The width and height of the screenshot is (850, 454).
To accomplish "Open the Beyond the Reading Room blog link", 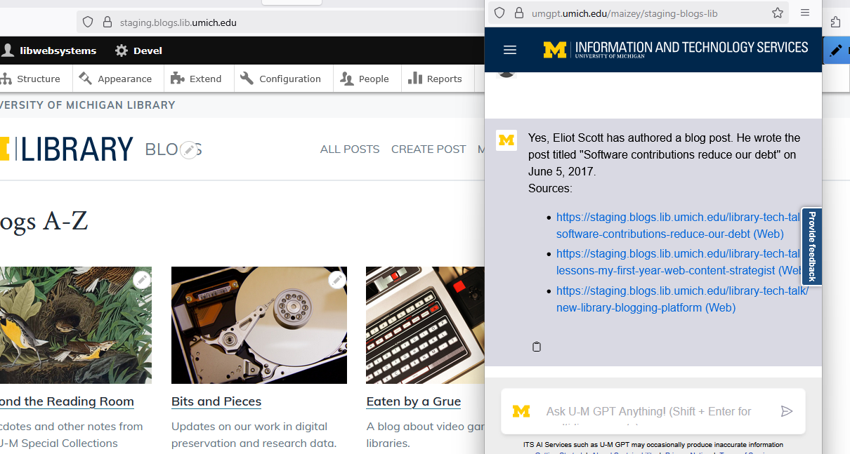I will [x=67, y=401].
